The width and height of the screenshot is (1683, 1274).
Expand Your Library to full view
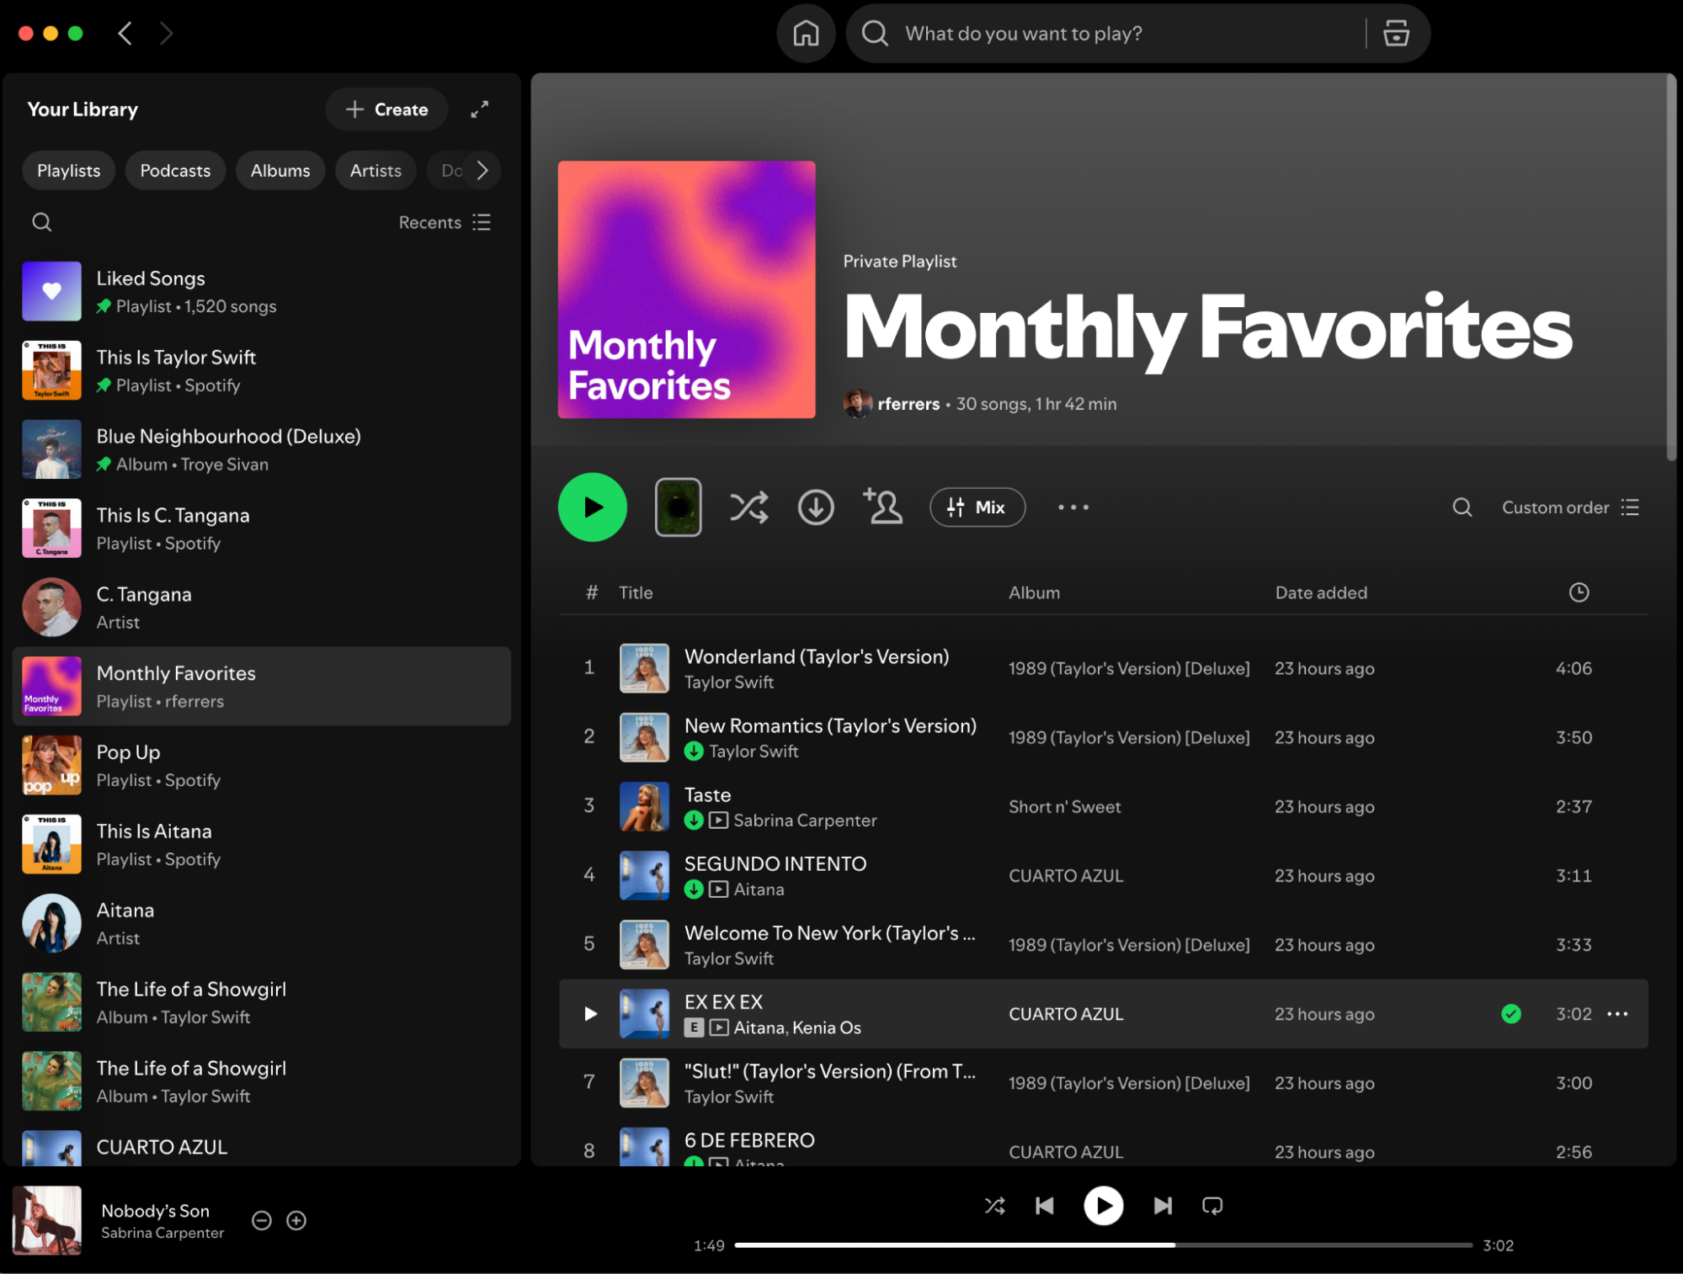click(x=480, y=109)
